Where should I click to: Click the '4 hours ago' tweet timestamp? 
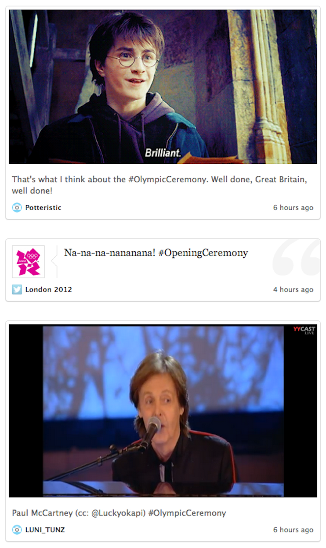293,289
